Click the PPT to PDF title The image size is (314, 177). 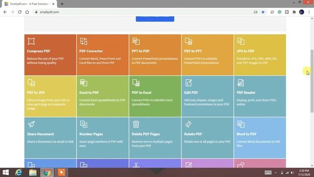141,51
